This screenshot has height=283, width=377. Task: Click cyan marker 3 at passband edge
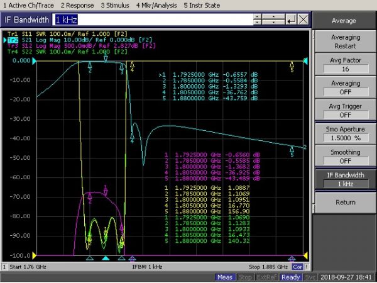(x=122, y=69)
